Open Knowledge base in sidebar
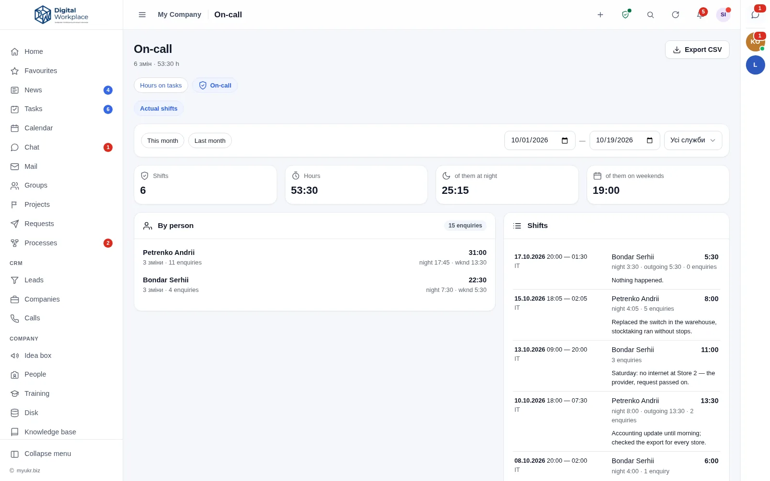The image size is (770, 481). (x=62, y=432)
